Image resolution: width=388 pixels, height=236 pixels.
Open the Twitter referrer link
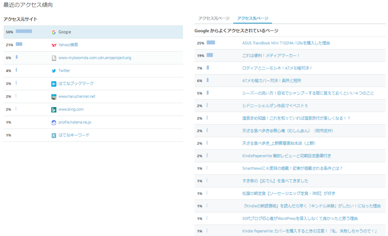[x=64, y=71]
